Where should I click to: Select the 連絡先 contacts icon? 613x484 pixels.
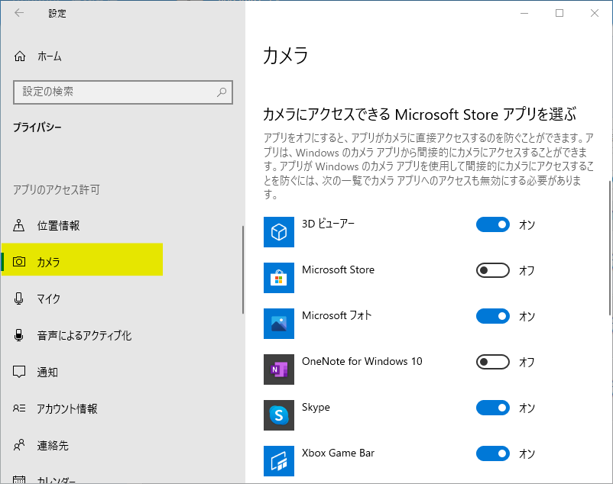tap(19, 445)
